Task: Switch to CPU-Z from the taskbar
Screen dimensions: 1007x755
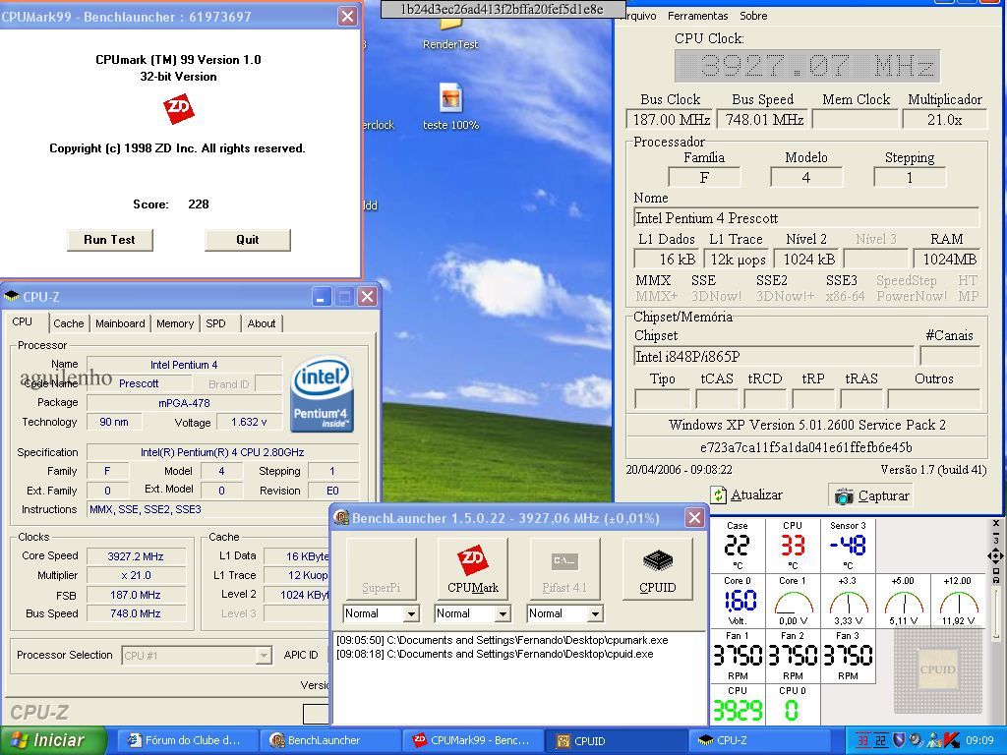Action: pyautogui.click(x=759, y=740)
